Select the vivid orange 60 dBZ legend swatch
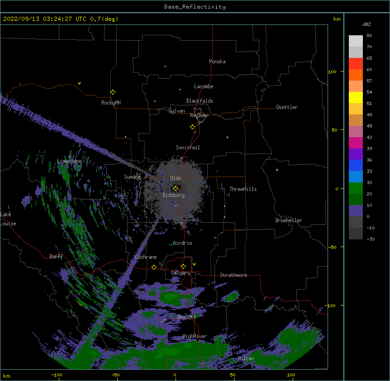The height and width of the screenshot is (381, 390). 356,75
